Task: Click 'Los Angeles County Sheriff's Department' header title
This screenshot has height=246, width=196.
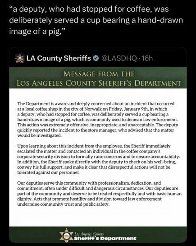Action: [99, 83]
